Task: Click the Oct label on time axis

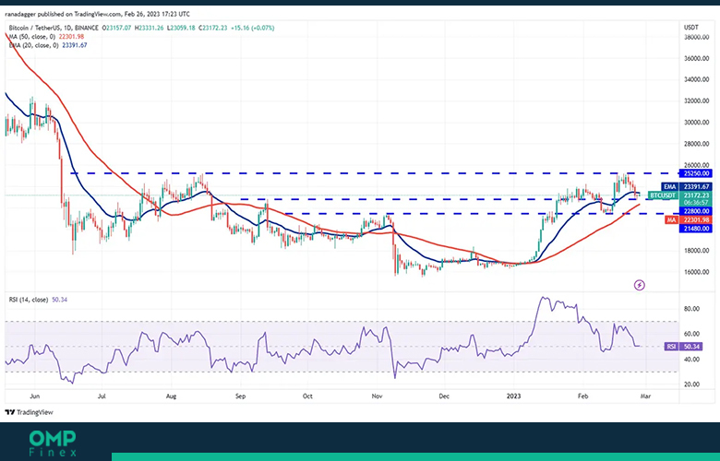Action: point(307,396)
